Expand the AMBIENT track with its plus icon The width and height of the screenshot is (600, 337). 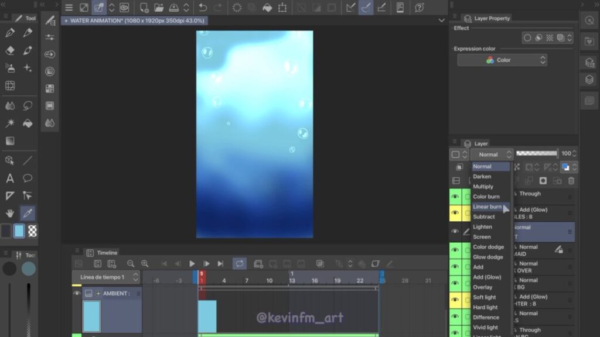point(98,294)
